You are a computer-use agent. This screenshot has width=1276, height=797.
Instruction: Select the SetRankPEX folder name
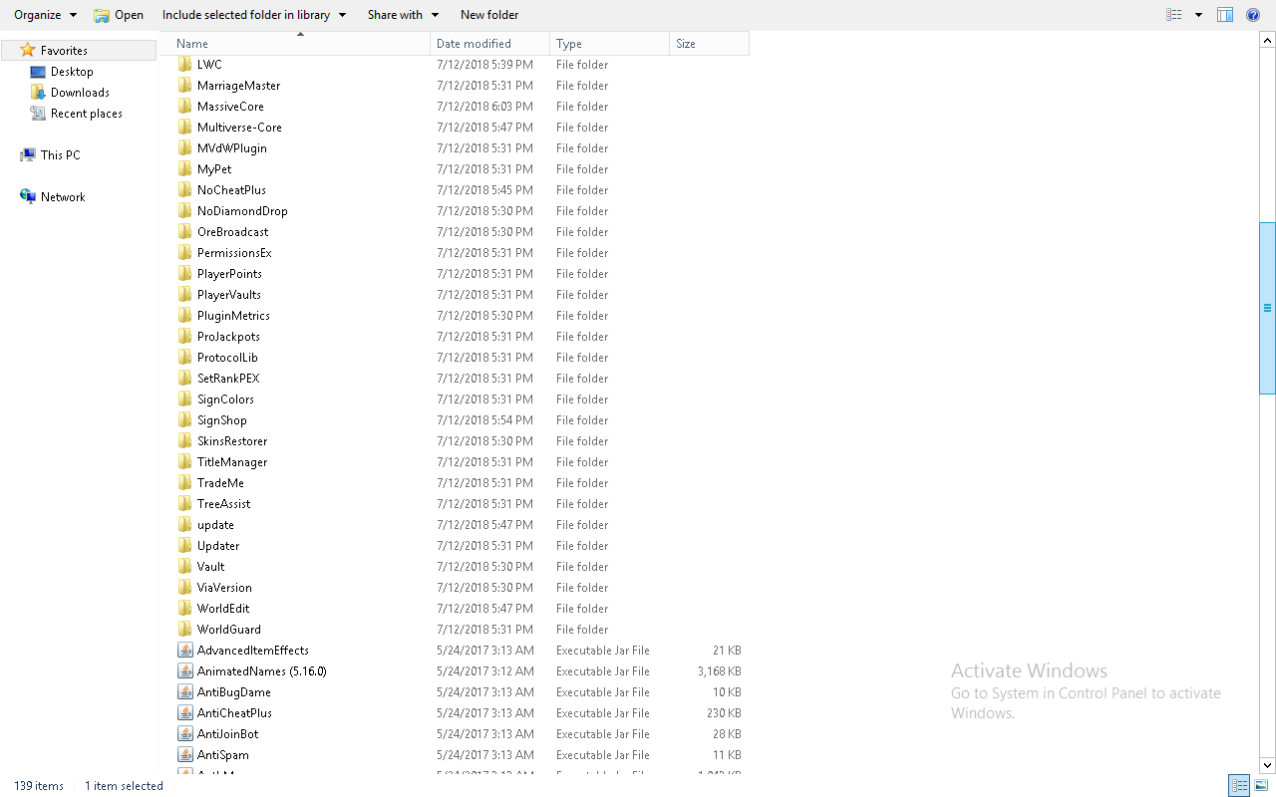click(228, 379)
